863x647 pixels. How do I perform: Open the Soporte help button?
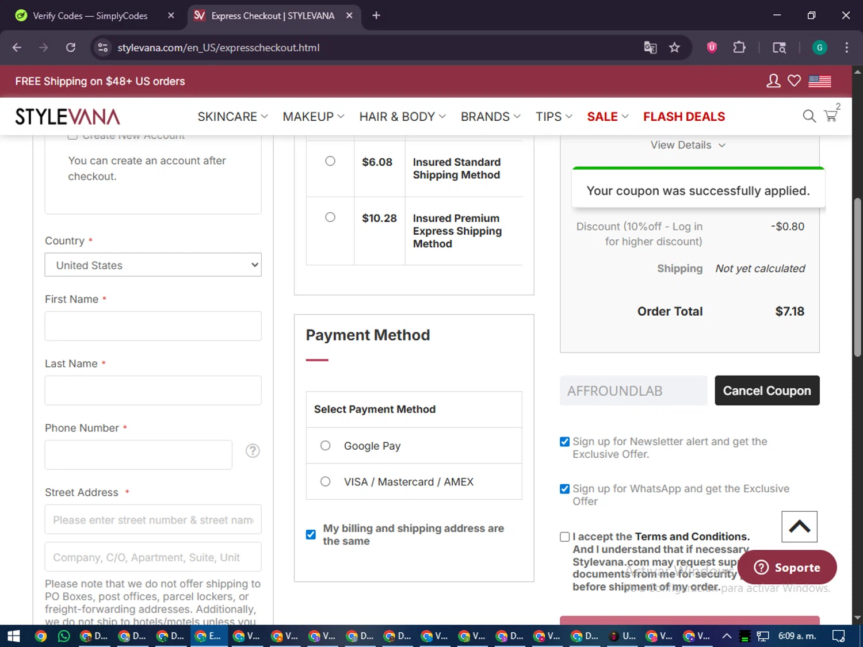(787, 568)
